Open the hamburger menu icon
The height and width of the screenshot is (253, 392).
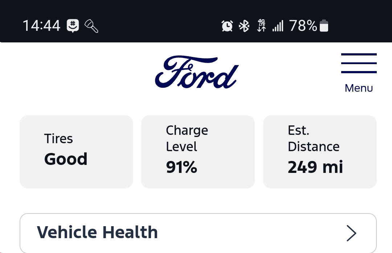[359, 63]
